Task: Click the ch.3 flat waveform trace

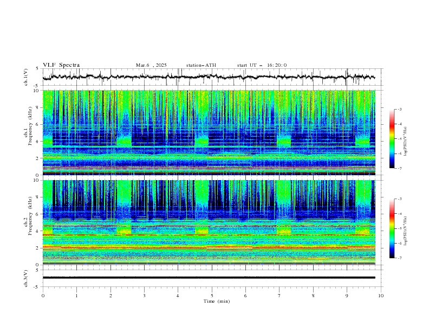Action: pyautogui.click(x=209, y=278)
